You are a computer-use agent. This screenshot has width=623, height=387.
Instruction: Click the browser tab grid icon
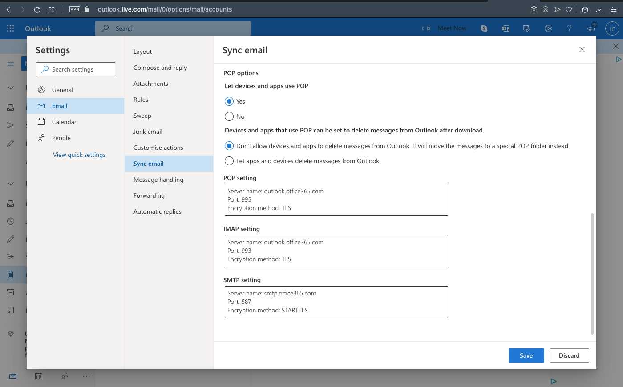coord(51,9)
